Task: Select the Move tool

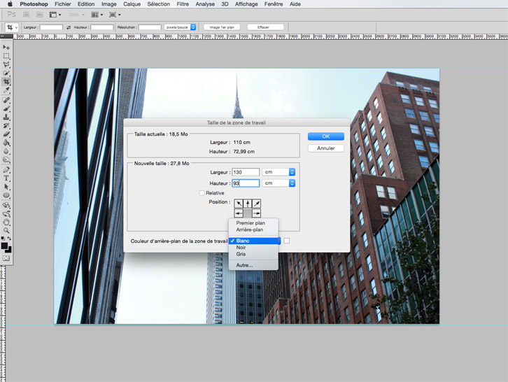Action: [x=7, y=48]
